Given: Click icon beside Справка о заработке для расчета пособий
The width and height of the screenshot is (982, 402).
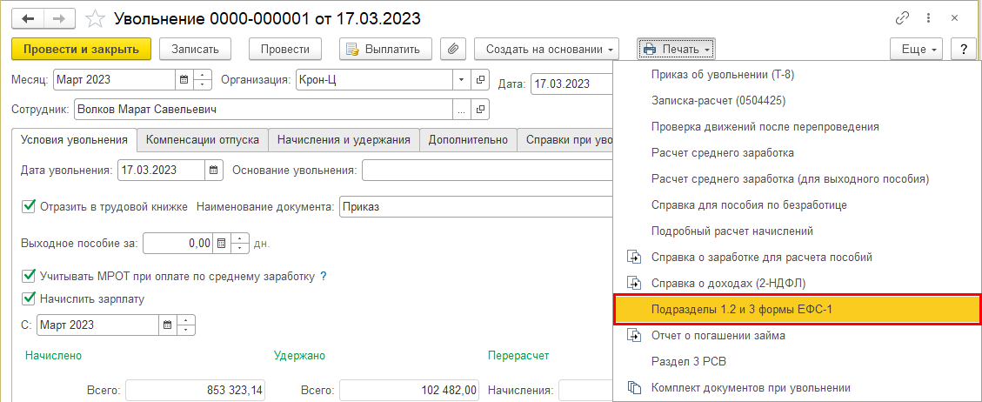Looking at the screenshot, I should [634, 257].
